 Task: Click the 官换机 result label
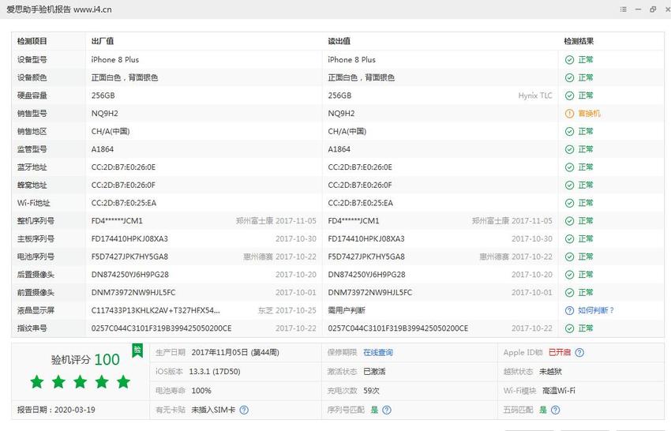[x=589, y=114]
